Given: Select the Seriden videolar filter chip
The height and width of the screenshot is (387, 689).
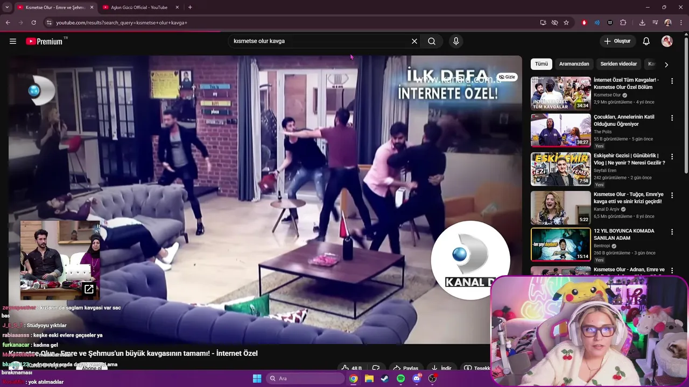Looking at the screenshot, I should pos(618,64).
